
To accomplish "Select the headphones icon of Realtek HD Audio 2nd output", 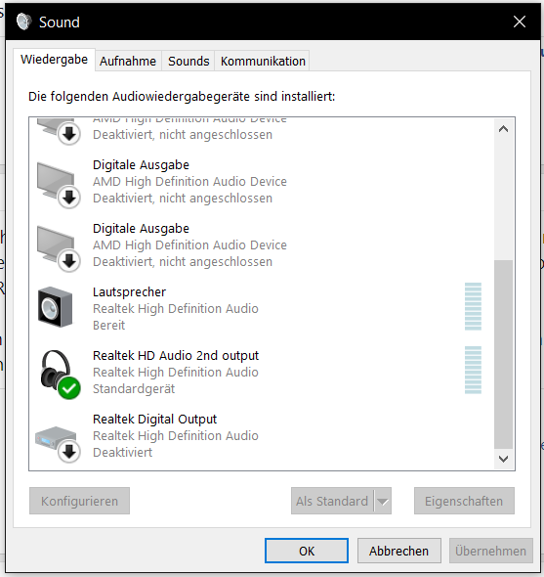I will [x=60, y=374].
